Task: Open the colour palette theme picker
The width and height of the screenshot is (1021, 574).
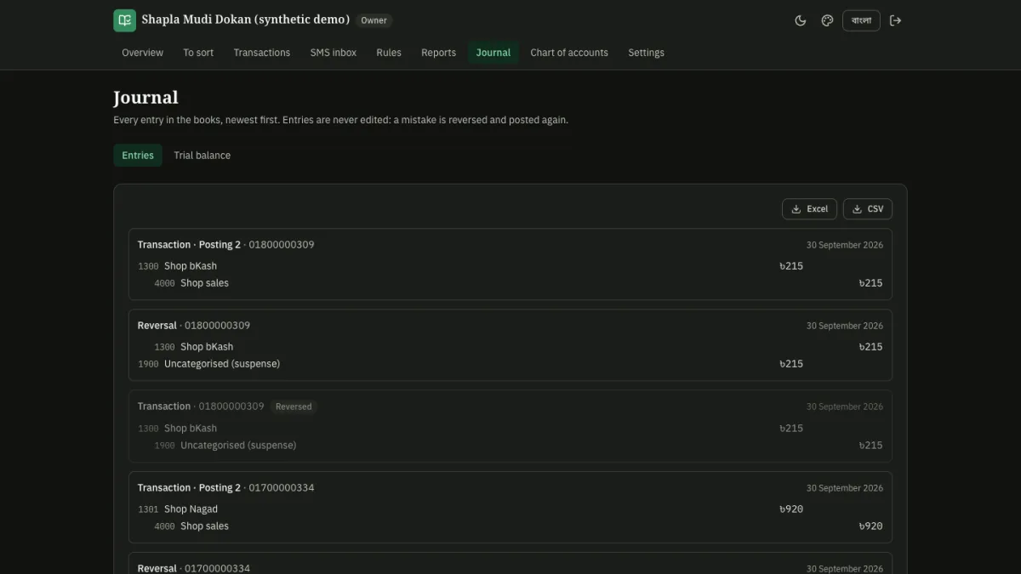Action: (x=827, y=20)
